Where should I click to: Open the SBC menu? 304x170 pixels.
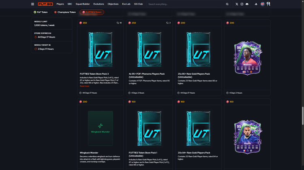pyautogui.click(x=70, y=4)
